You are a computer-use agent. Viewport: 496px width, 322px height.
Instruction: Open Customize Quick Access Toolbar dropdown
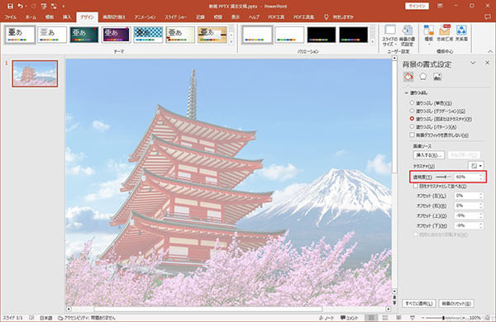coord(64,7)
